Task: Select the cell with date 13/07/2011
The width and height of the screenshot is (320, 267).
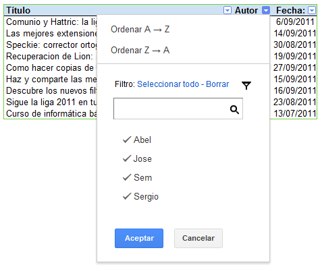Action: (x=294, y=113)
